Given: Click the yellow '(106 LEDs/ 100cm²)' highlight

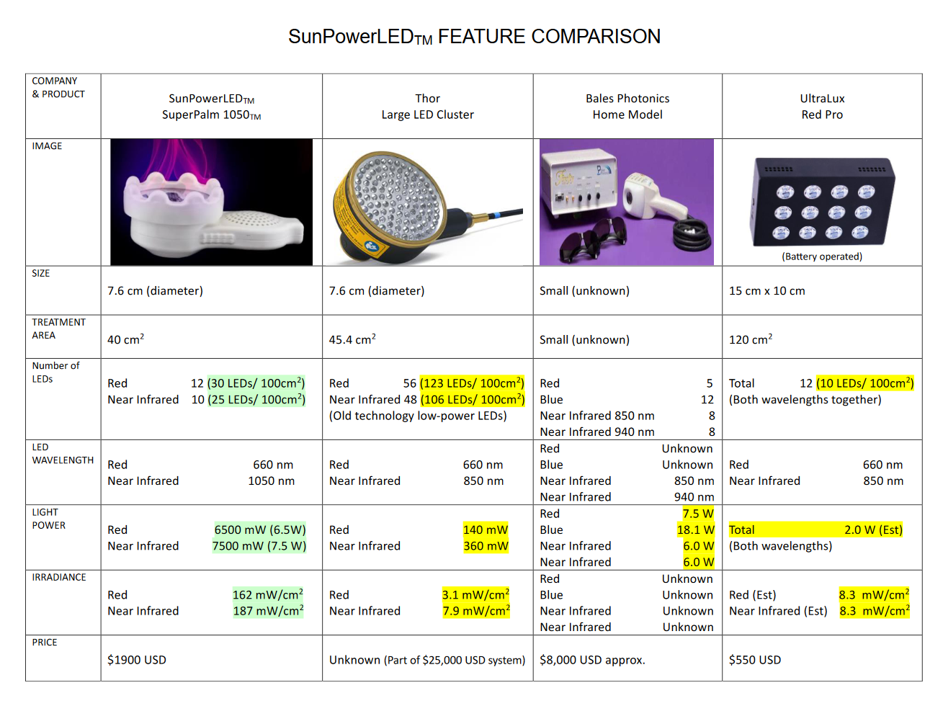Looking at the screenshot, I should (x=473, y=399).
